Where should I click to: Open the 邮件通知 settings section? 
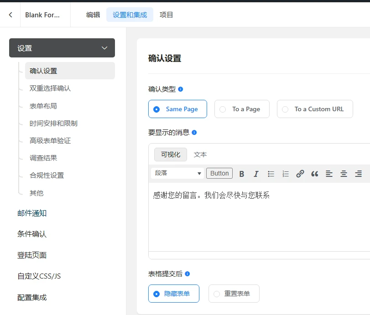pyautogui.click(x=32, y=213)
